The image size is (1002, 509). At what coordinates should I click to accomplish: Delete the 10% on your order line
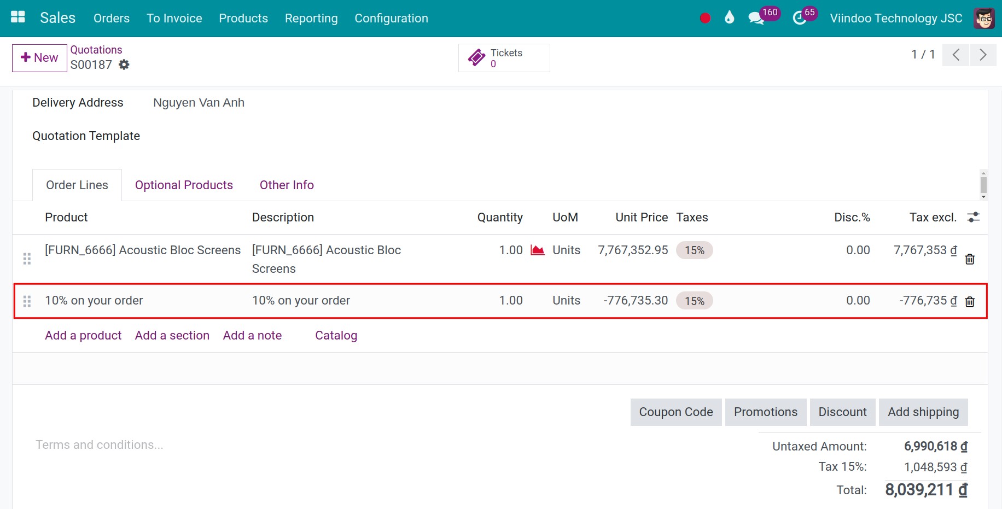point(970,301)
